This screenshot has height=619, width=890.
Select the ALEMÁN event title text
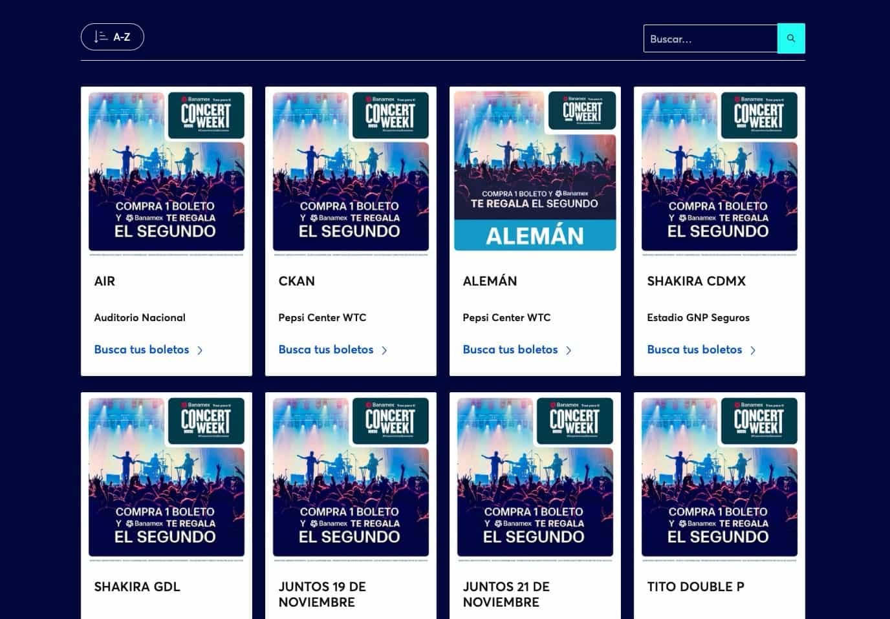[x=490, y=281]
